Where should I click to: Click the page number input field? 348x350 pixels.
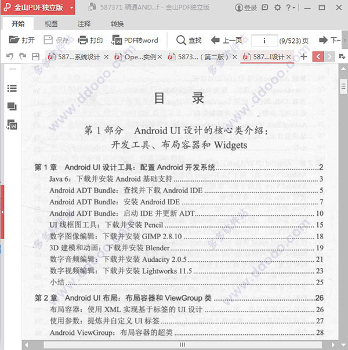coord(264,41)
